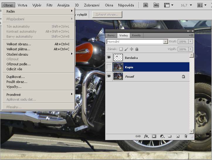212x160 pixels.
Task: Create a new layer group folder icon
Action: point(170,136)
